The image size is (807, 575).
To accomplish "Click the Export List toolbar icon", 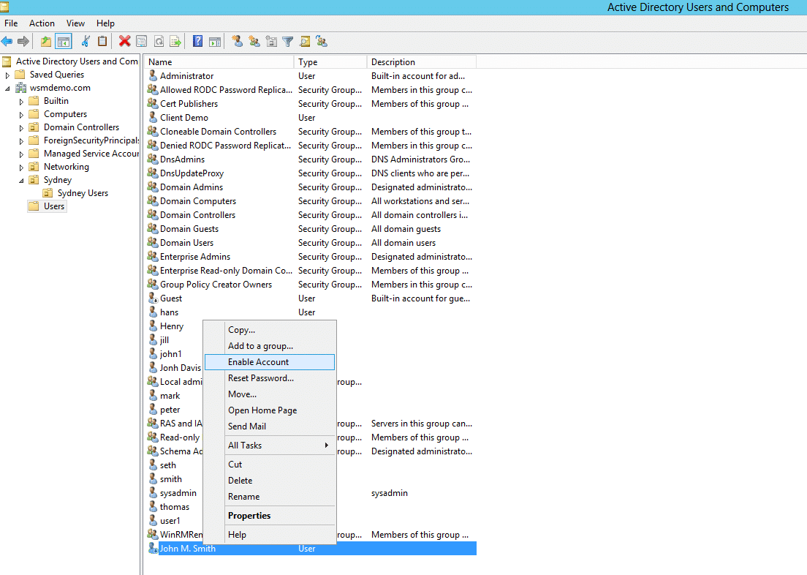I will point(175,41).
